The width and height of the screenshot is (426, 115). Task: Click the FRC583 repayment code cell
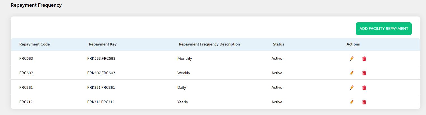[x=26, y=59]
